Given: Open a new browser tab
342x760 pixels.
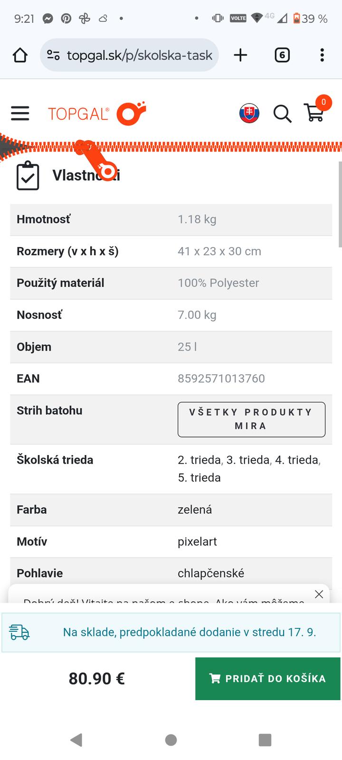Looking at the screenshot, I should pos(241,56).
